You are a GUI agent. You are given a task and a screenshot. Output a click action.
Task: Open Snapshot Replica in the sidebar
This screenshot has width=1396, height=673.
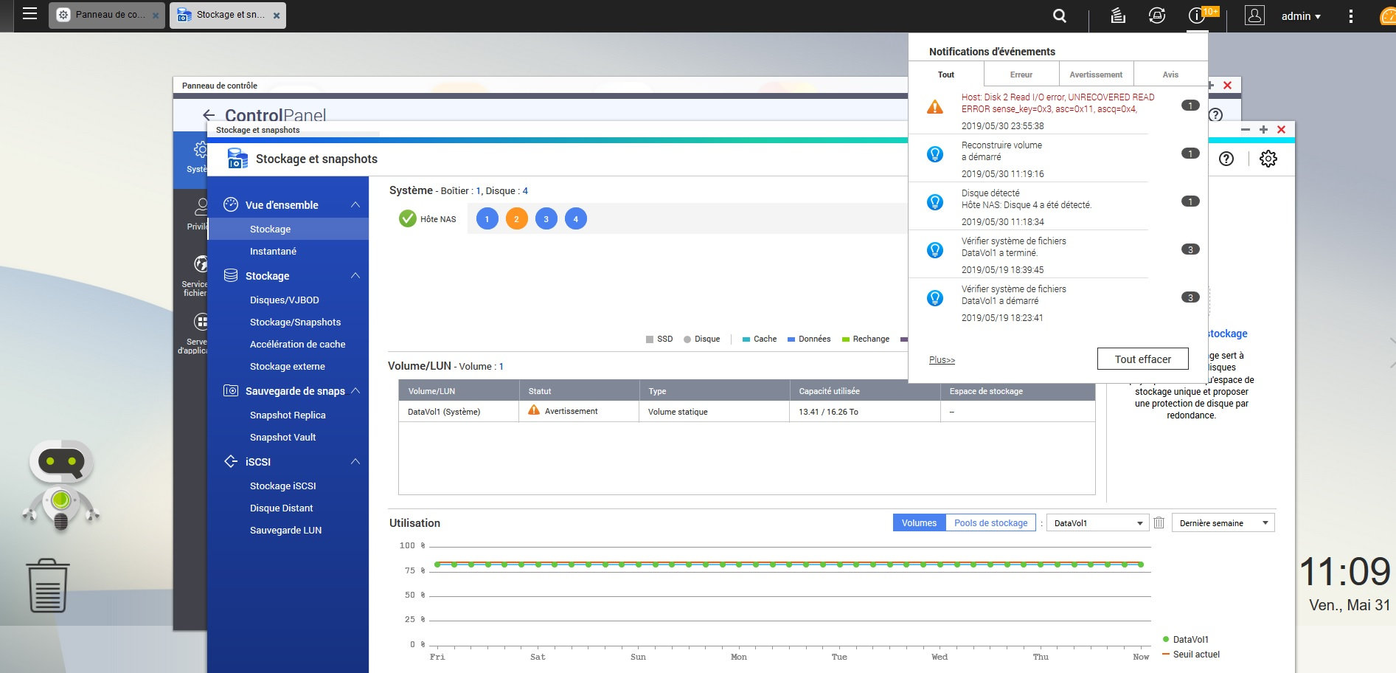(288, 415)
